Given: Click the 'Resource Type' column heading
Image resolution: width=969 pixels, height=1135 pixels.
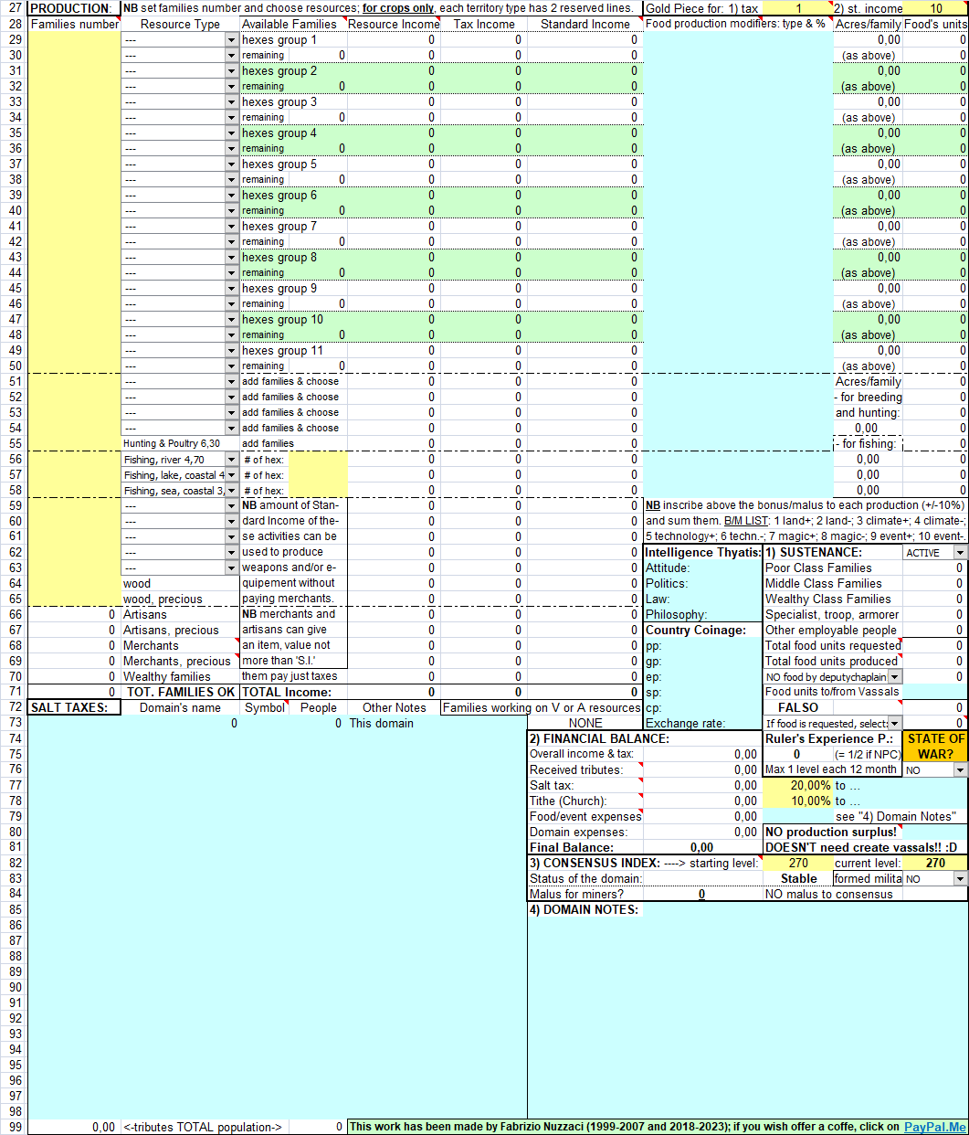Looking at the screenshot, I should coord(181,24).
